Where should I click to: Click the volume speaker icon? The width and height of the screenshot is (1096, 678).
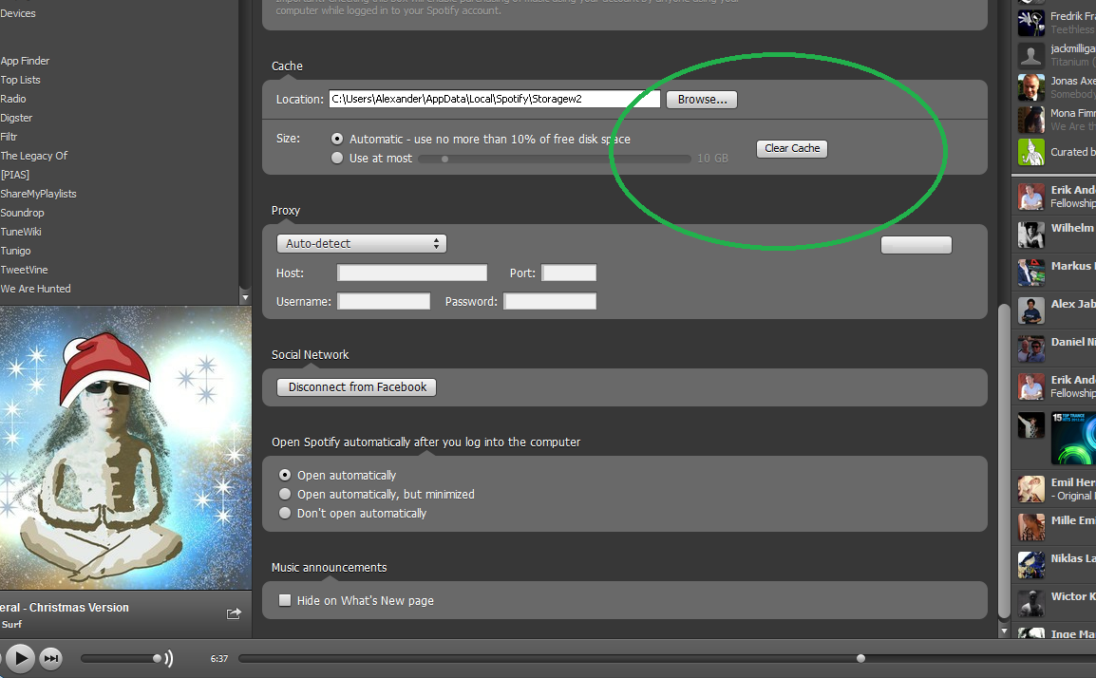pos(167,658)
